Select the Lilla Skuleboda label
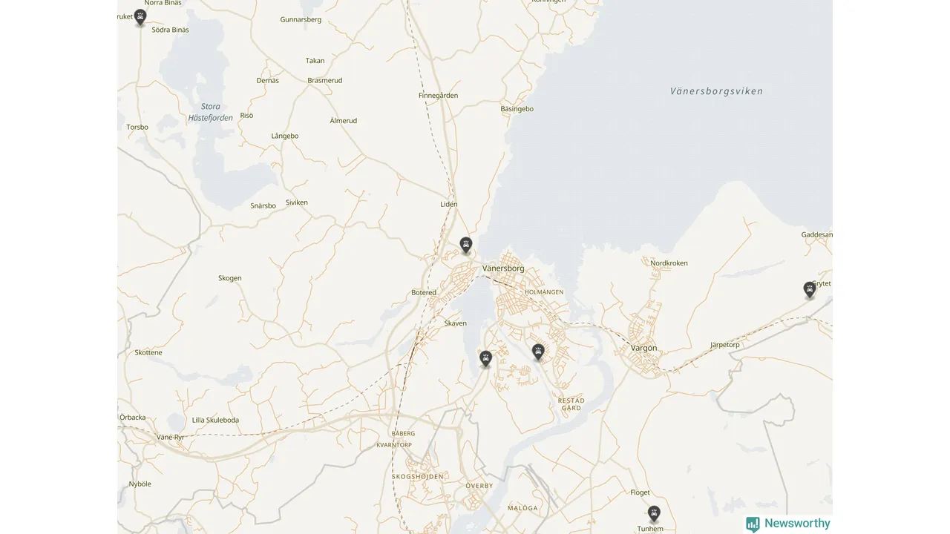Viewport: 950px width, 534px height. (215, 420)
